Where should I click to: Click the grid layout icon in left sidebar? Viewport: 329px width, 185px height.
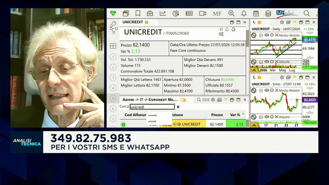(113, 46)
